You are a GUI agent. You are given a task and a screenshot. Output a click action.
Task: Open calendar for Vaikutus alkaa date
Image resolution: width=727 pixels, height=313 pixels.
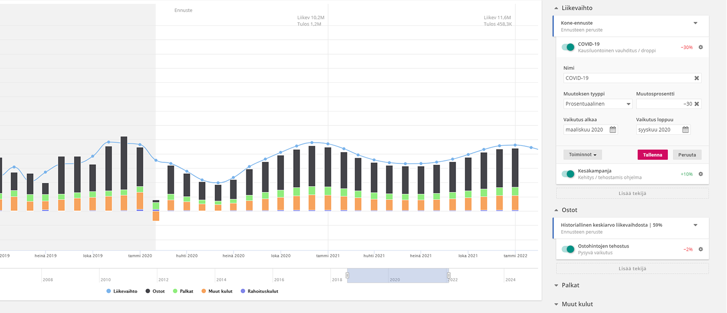[613, 130]
